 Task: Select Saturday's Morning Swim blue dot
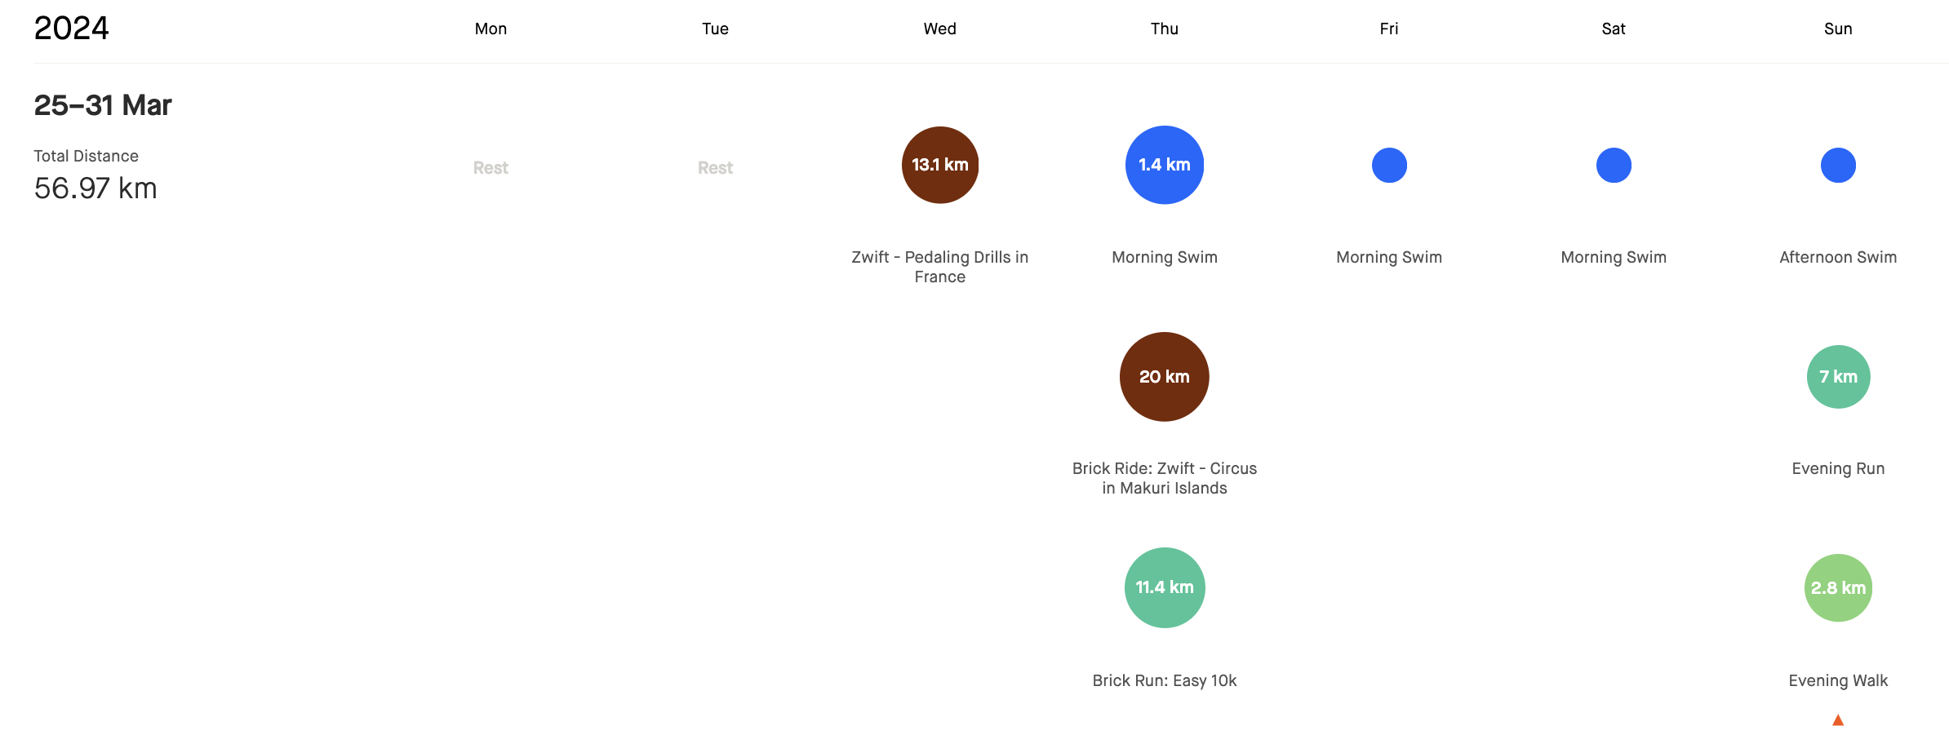point(1613,166)
